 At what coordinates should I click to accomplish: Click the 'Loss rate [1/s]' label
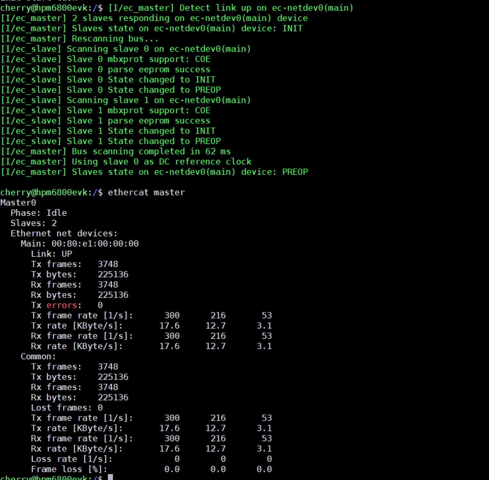pyautogui.click(x=71, y=459)
